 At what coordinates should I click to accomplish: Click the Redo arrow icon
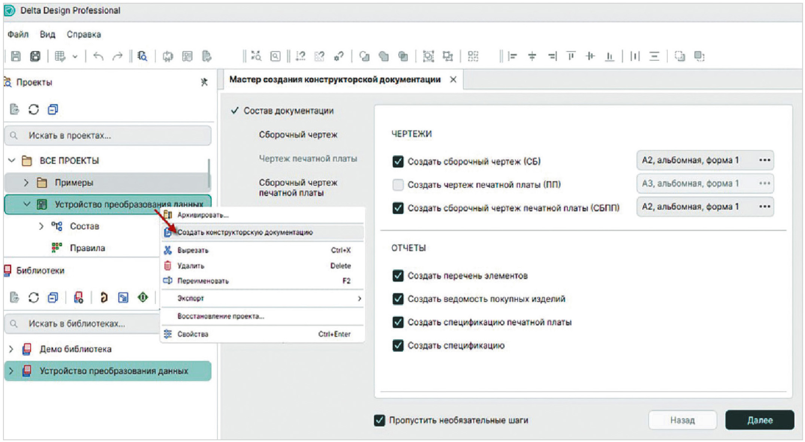118,56
